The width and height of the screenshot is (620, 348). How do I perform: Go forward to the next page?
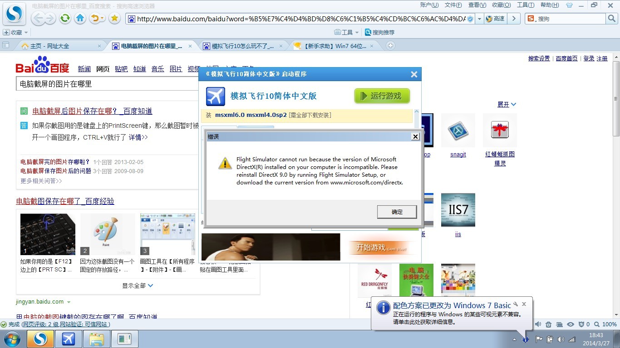click(x=49, y=19)
